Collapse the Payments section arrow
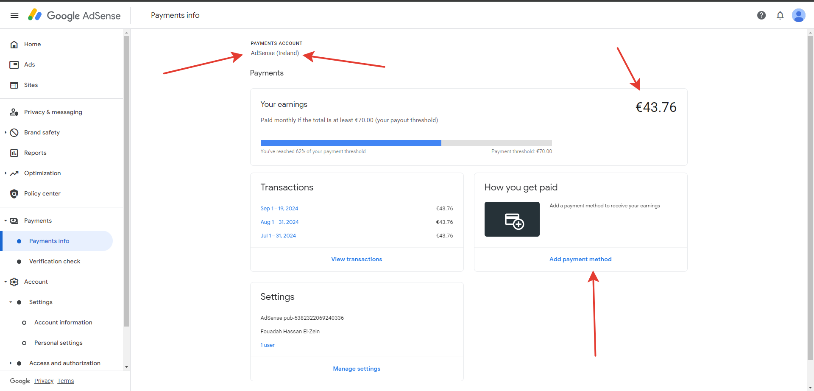Viewport: 814px width, 391px height. [6, 221]
